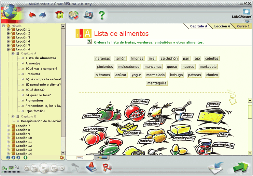Click the open book courses icon
253x176 pixels.
pos(73,15)
